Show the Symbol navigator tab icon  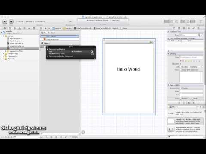click(x=10, y=28)
